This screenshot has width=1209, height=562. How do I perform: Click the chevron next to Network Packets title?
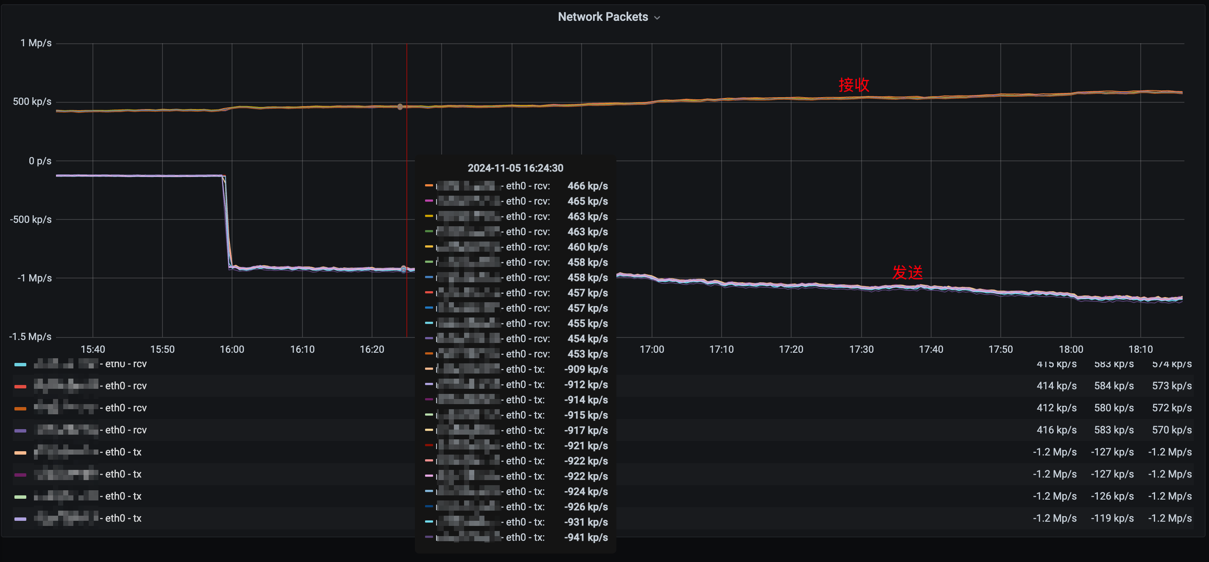[x=657, y=18]
